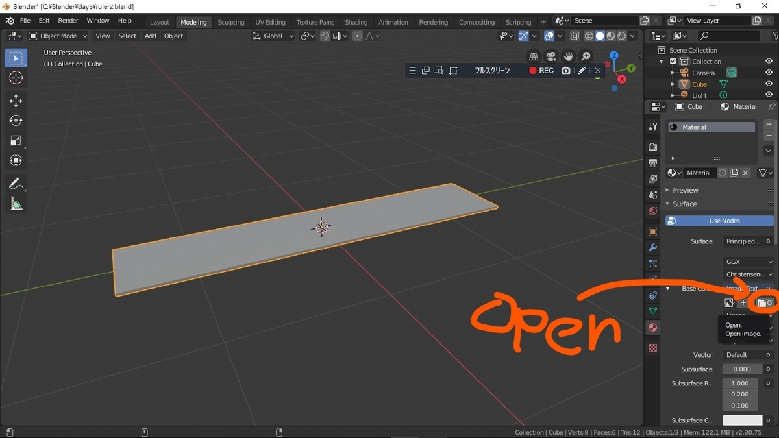Select the Transform tool
The width and height of the screenshot is (779, 438).
pyautogui.click(x=16, y=161)
